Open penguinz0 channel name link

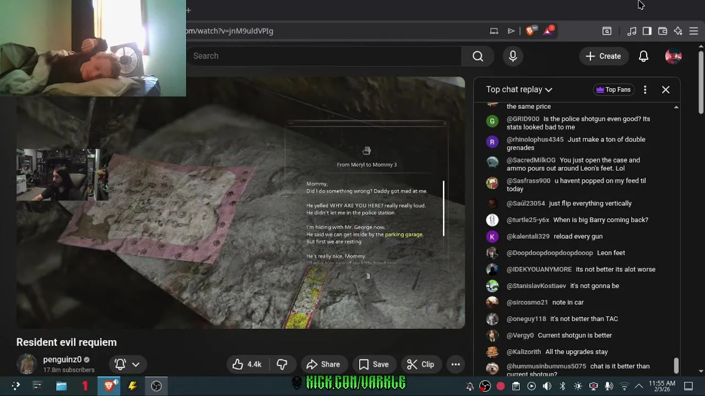tap(62, 359)
